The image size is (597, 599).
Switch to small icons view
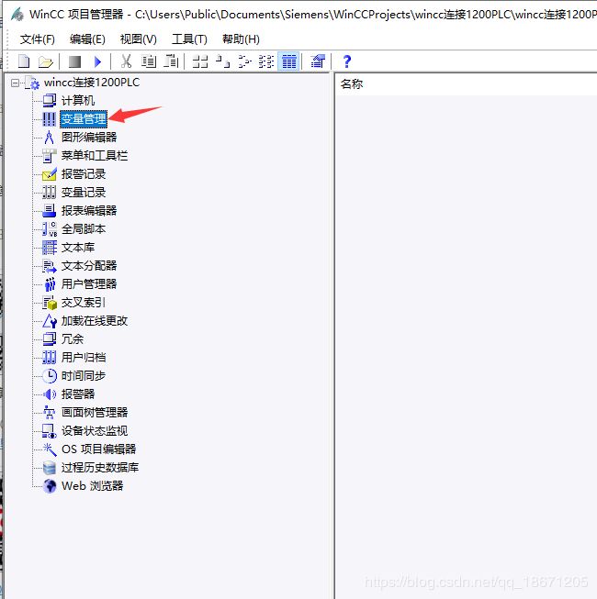click(x=222, y=61)
